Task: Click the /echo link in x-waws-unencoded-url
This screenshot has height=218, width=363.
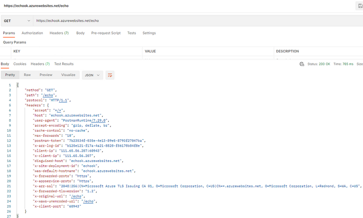Action: point(88,201)
